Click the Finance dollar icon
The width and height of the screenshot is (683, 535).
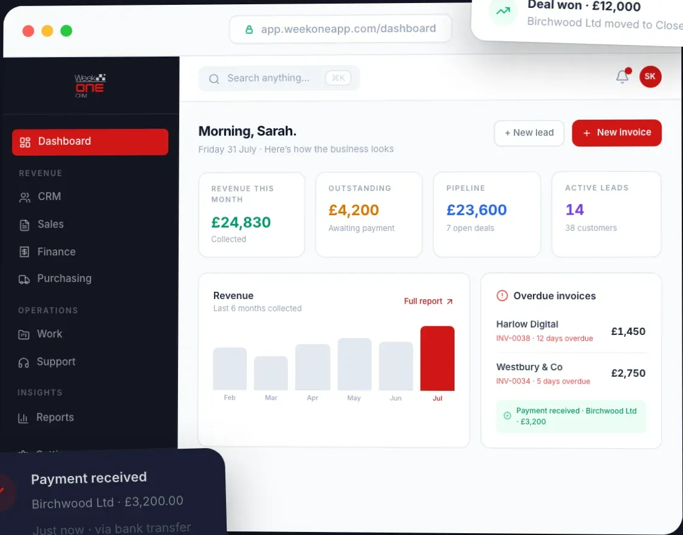pos(24,252)
